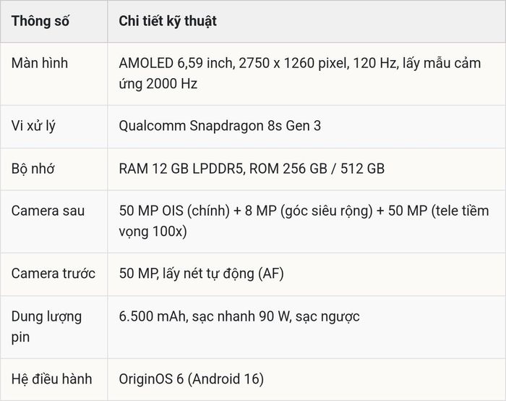Click the "6.500 mAh, sạc nhanh 90 W" cell
506x401 pixels.
coord(239,316)
